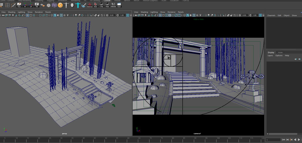Step back one frame button
302x143 pixels.
pos(287,140)
